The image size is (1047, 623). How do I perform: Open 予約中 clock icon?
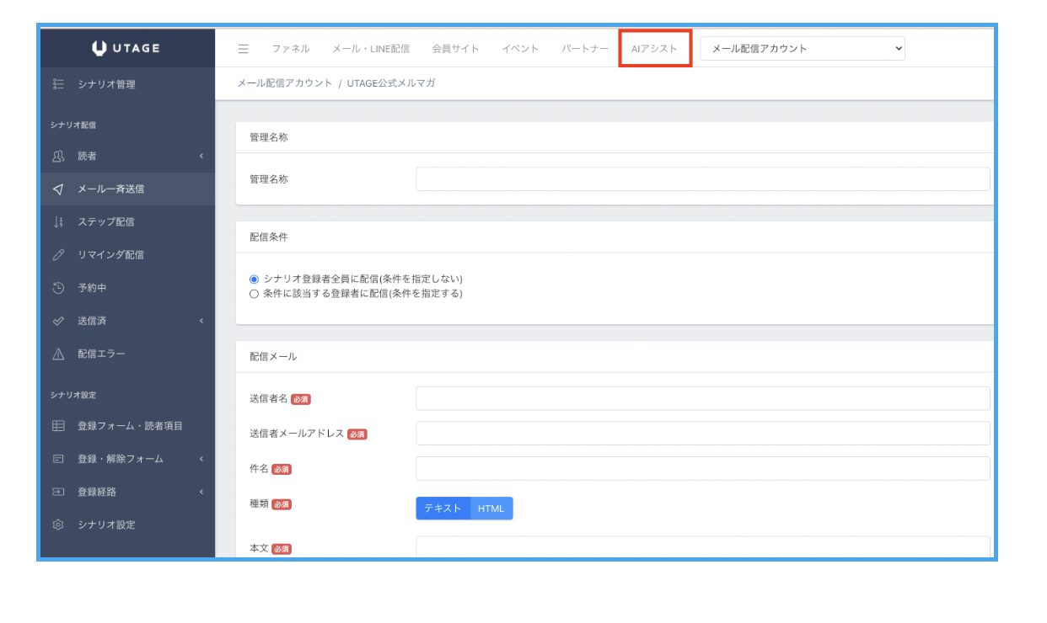click(x=58, y=288)
